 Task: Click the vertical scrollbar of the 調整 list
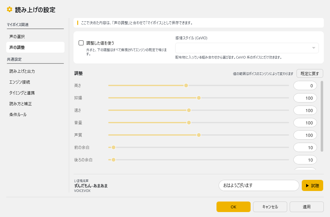point(322,116)
